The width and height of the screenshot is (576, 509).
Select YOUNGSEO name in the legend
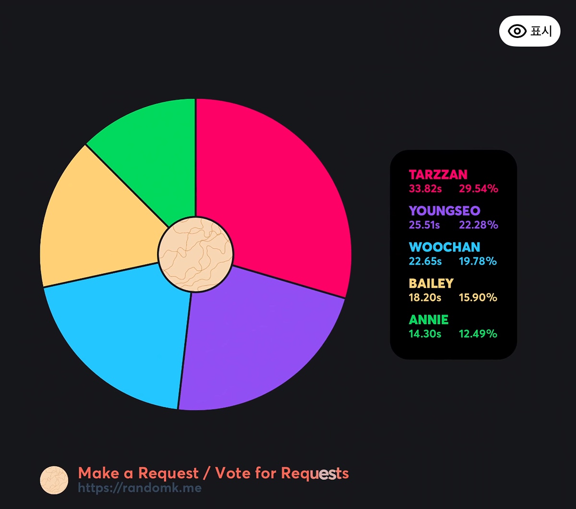point(444,211)
